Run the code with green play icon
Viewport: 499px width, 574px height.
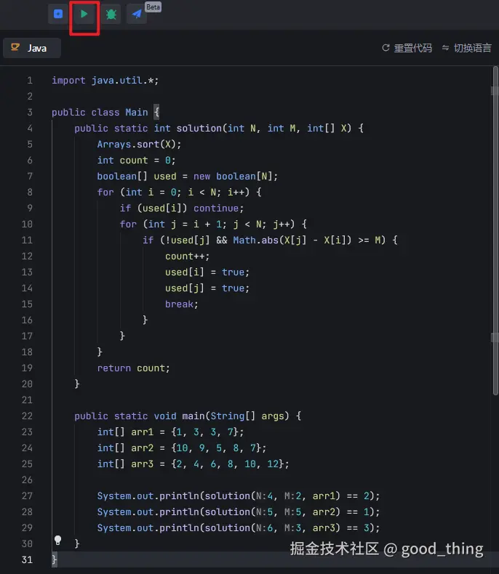tap(84, 15)
